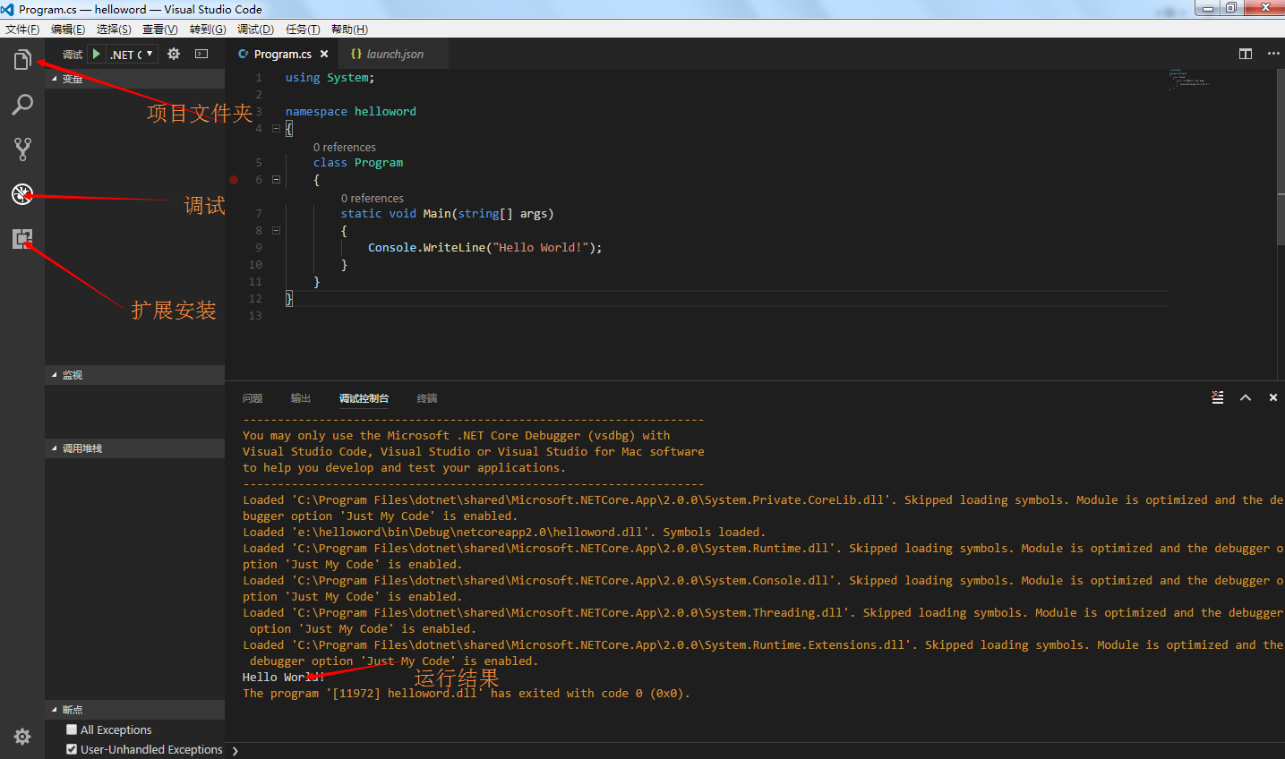Open the 选择(S) menu
1285x759 pixels.
pos(114,30)
